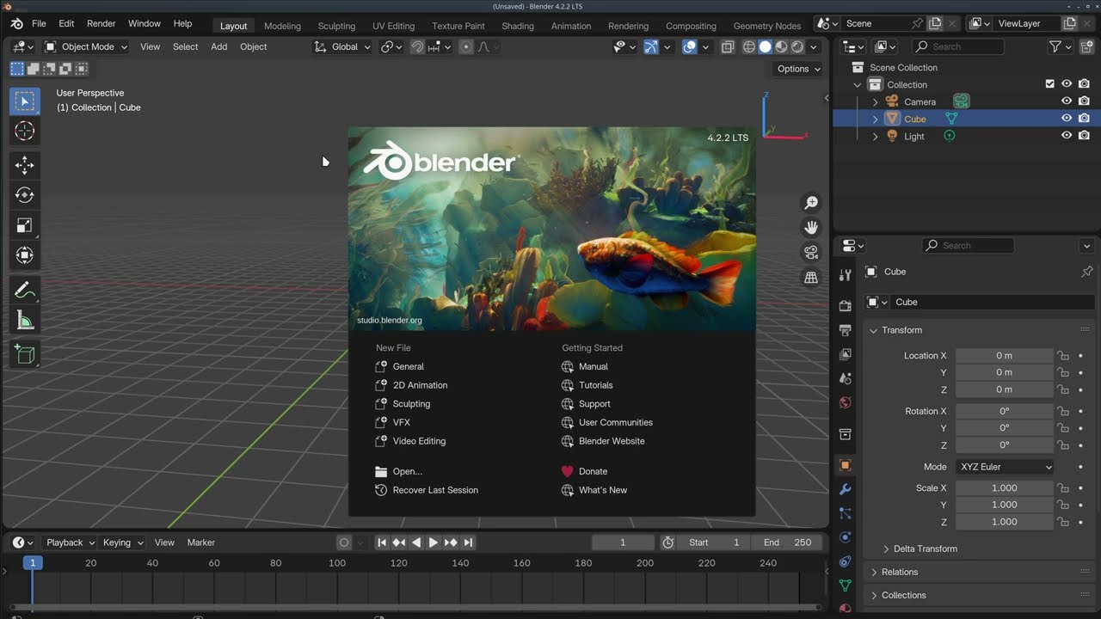Viewport: 1101px width, 619px height.
Task: Expand the Light item in outliner
Action: [x=876, y=137]
